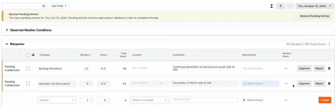
Task: Open Manpower three-dot options menu
Action: tap(330, 44)
